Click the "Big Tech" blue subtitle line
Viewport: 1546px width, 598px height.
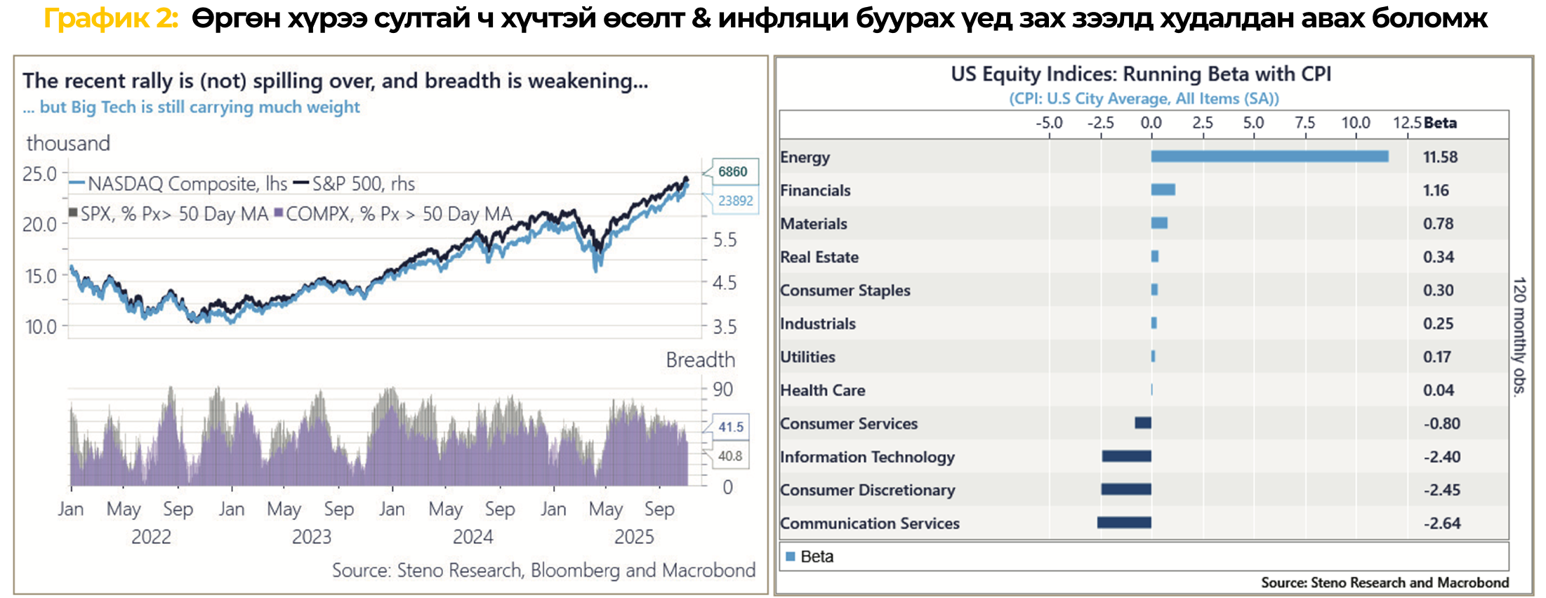(x=191, y=107)
